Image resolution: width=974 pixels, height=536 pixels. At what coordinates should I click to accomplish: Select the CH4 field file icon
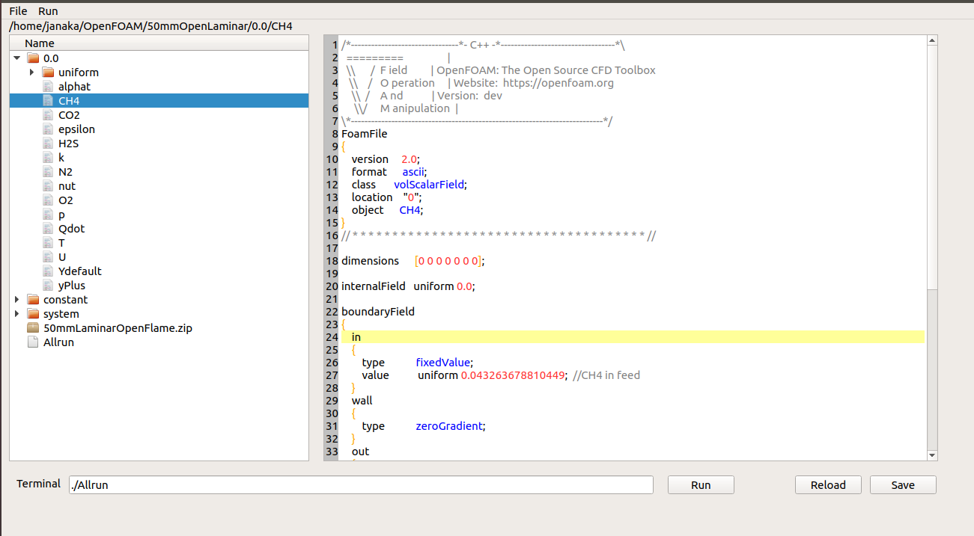tap(49, 100)
